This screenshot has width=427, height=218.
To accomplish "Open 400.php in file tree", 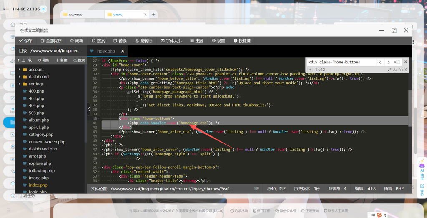I will (37, 91).
